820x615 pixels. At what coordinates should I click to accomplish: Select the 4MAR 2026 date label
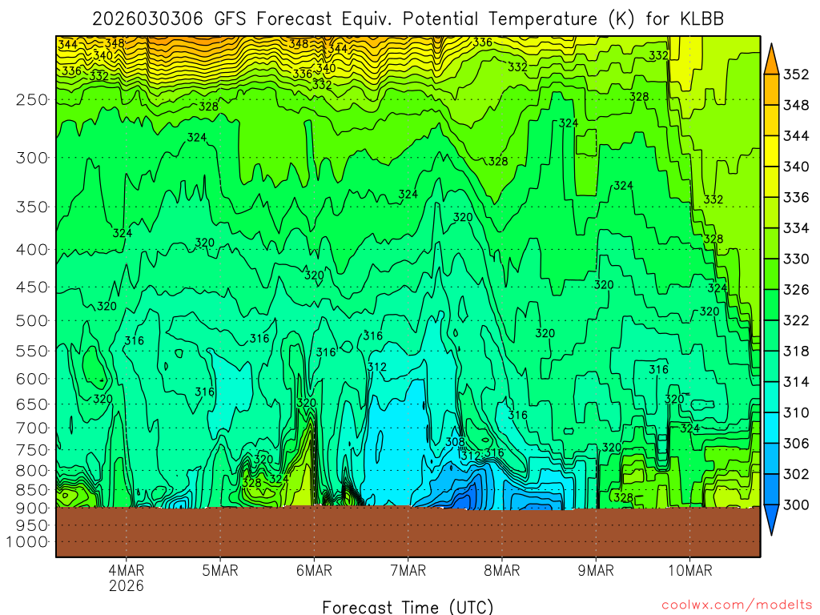(x=126, y=577)
